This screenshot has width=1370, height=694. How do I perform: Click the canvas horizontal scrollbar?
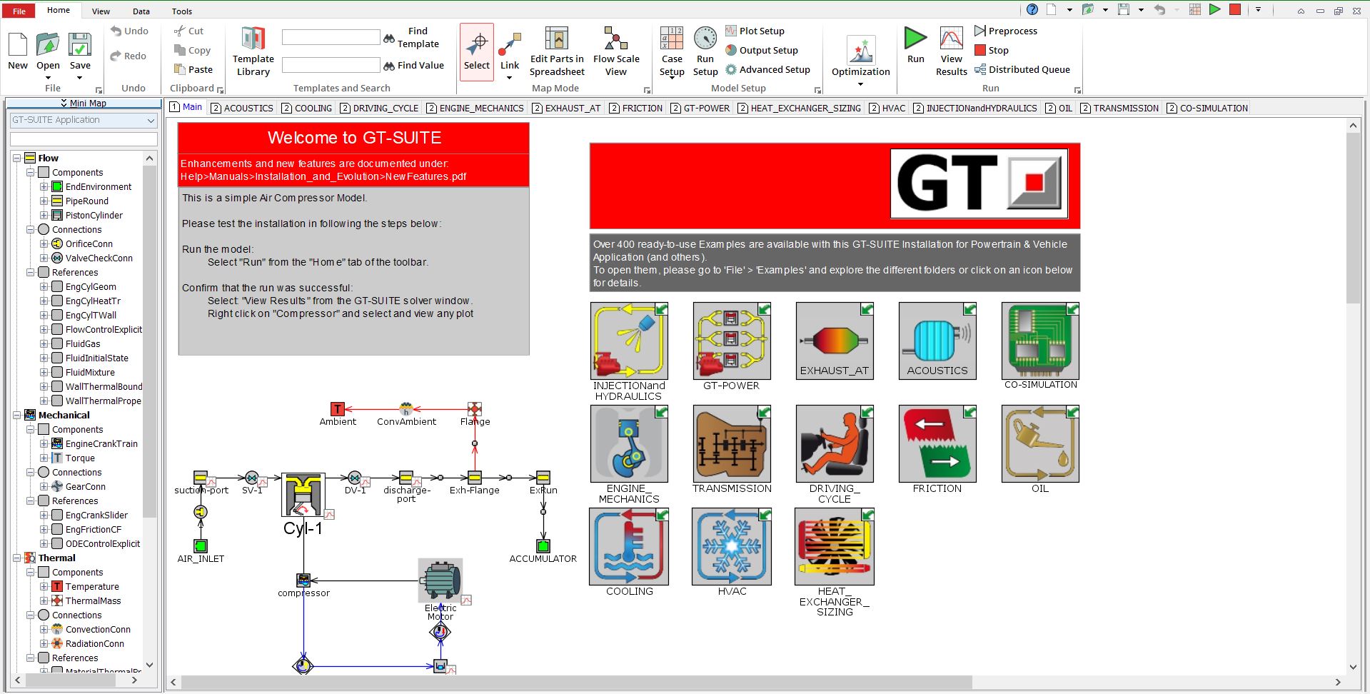click(x=571, y=682)
